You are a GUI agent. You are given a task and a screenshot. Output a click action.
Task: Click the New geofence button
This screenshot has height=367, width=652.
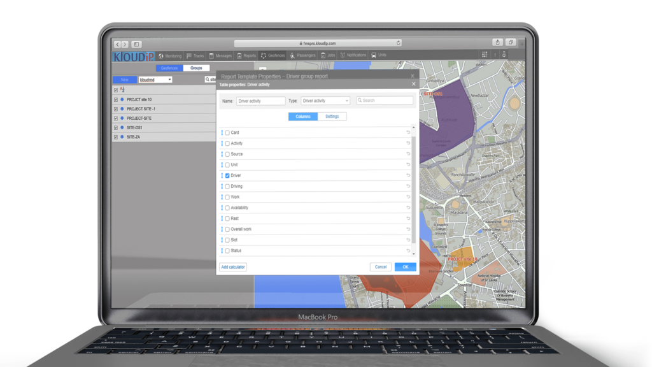125,80
